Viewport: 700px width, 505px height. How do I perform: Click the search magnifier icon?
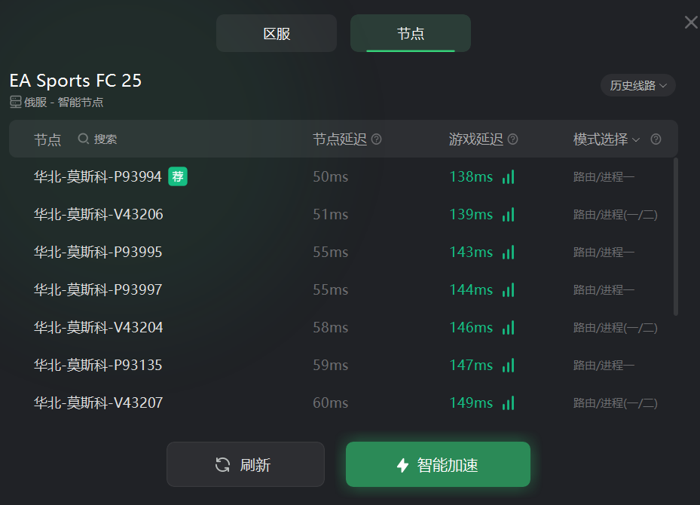(x=84, y=139)
